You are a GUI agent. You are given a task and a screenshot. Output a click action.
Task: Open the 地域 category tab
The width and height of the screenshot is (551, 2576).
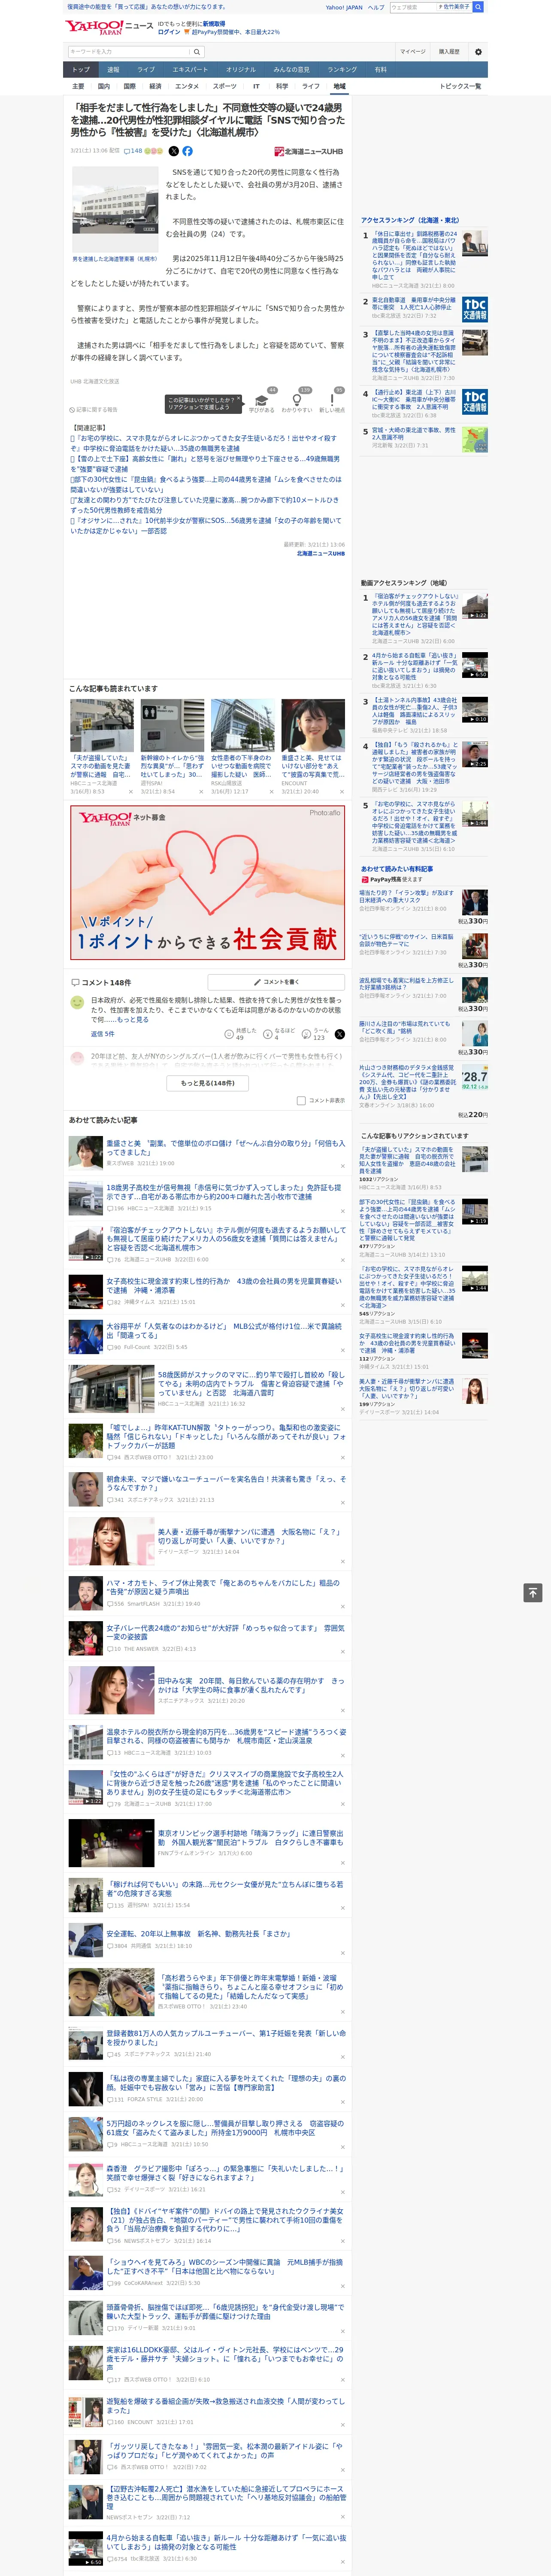coord(339,86)
